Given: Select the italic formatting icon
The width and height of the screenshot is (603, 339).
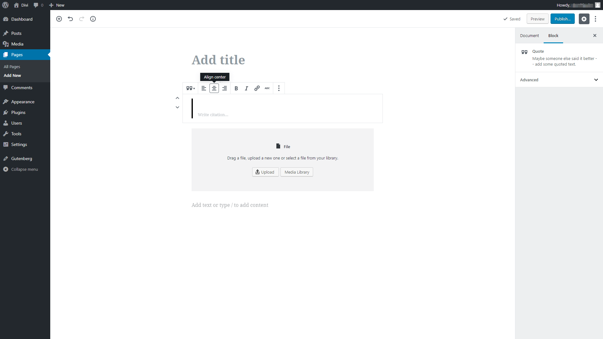Looking at the screenshot, I should pos(247,88).
